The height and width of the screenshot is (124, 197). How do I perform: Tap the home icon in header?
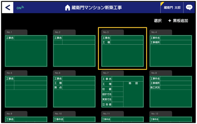pos(67,8)
